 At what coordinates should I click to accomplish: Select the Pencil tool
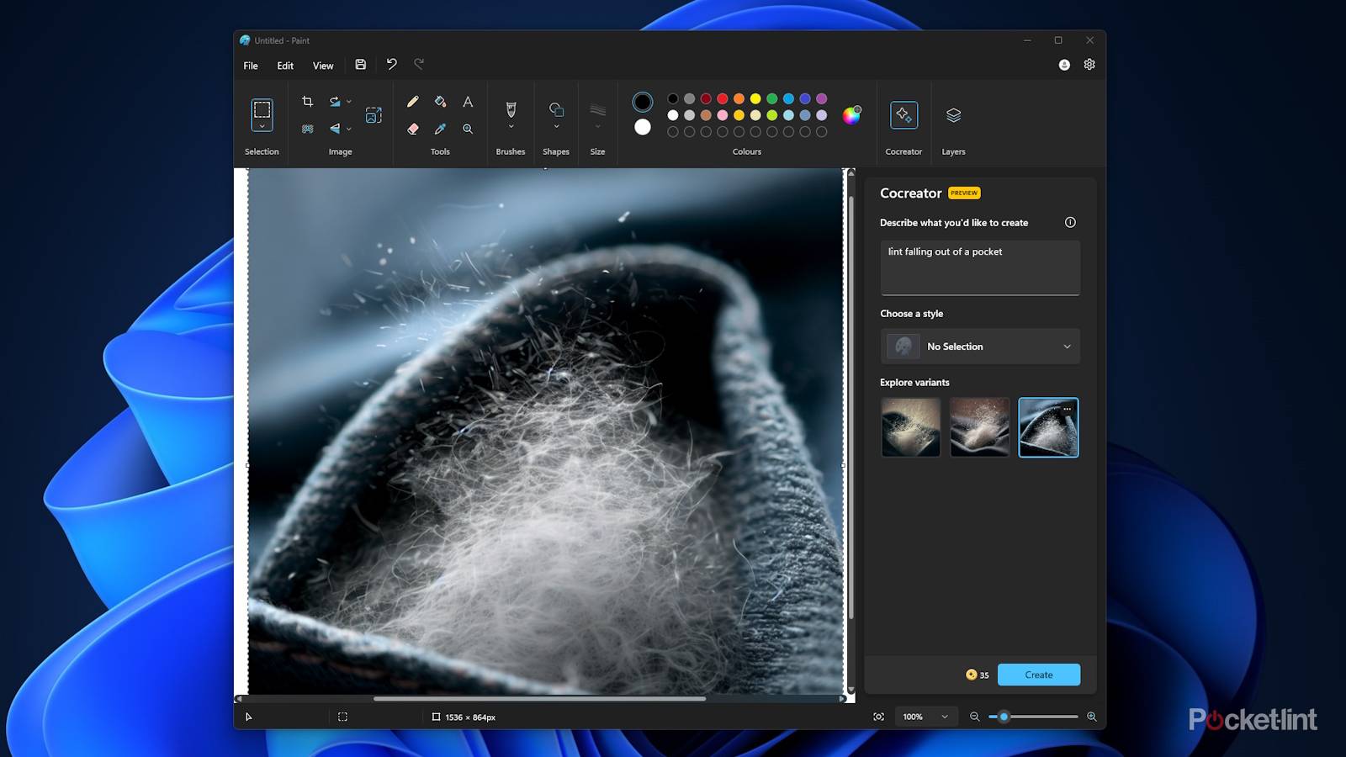click(x=412, y=102)
